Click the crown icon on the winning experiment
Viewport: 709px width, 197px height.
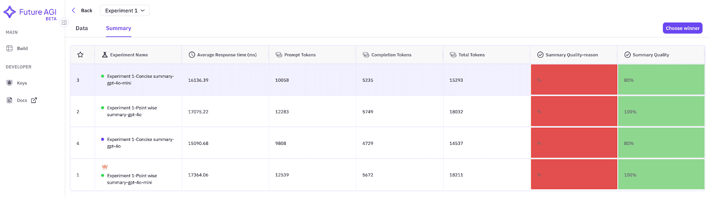pyautogui.click(x=105, y=167)
